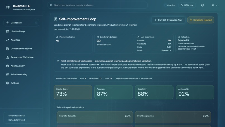Select the Production Prompt v1 card
Screen dimensions: 225x127
pyautogui.click(x=73, y=43)
